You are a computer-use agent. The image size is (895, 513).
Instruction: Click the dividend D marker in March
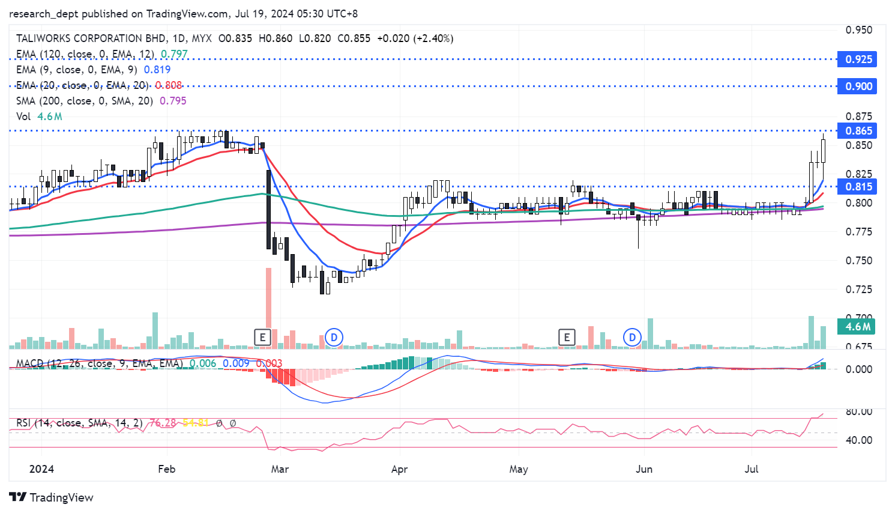[334, 337]
